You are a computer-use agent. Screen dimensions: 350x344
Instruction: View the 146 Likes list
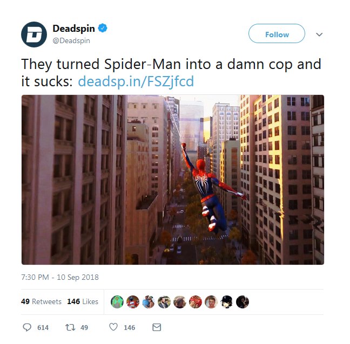(83, 301)
